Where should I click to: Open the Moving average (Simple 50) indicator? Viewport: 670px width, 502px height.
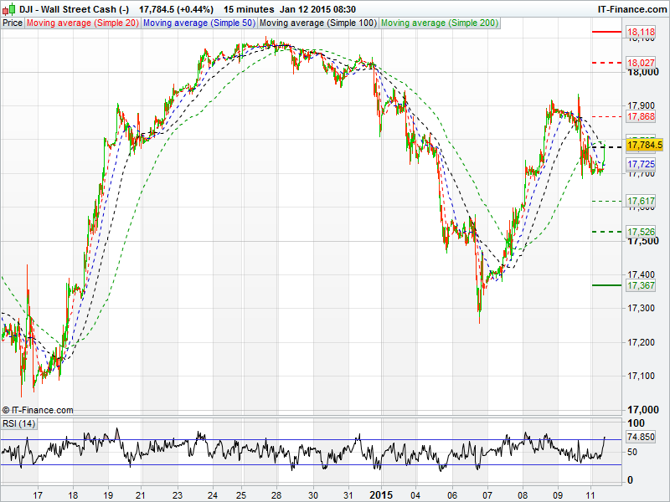[x=199, y=23]
